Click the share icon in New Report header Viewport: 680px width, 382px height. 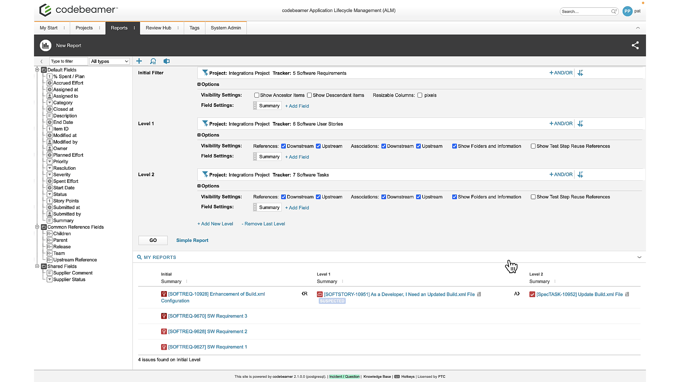(635, 45)
